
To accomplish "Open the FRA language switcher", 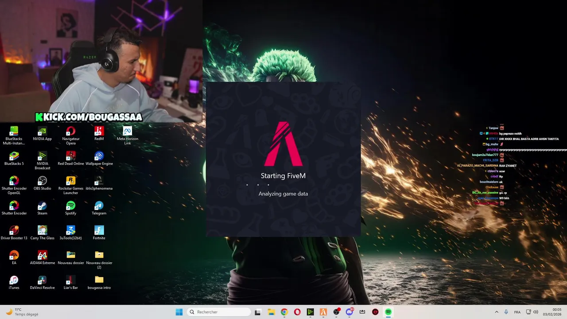I will click(517, 312).
